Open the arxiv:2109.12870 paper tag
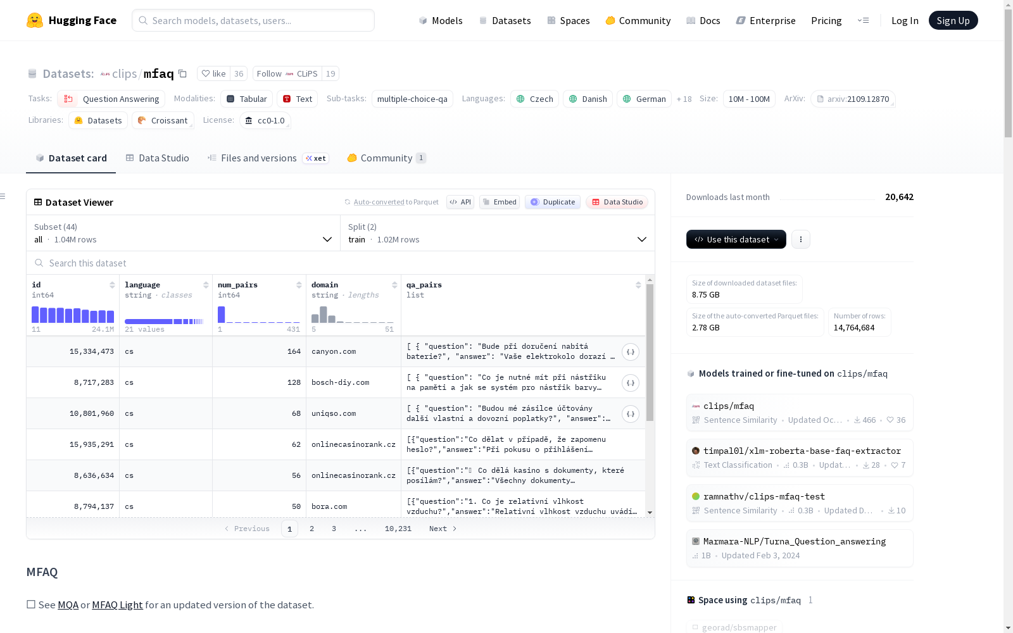Screen dimensions: 1013x633 (x=853, y=99)
